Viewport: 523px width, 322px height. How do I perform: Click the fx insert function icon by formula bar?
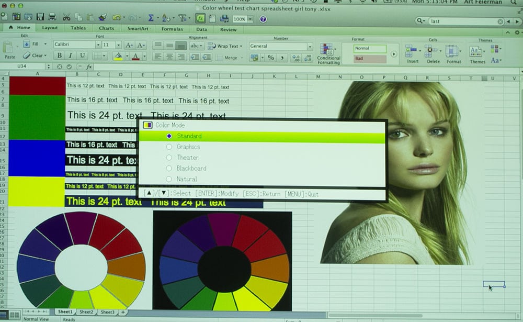[89, 67]
